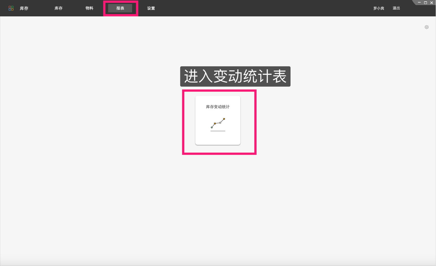The image size is (436, 266).
Task: Open the settings gear icon in the workspace corner
Action: pos(427,27)
